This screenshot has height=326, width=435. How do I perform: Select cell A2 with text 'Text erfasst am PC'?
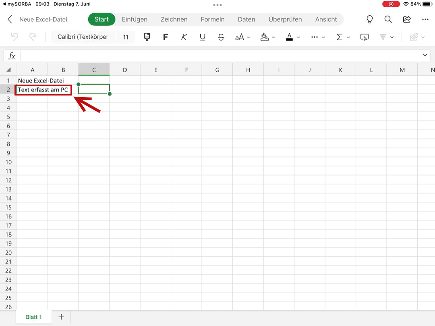pos(32,90)
